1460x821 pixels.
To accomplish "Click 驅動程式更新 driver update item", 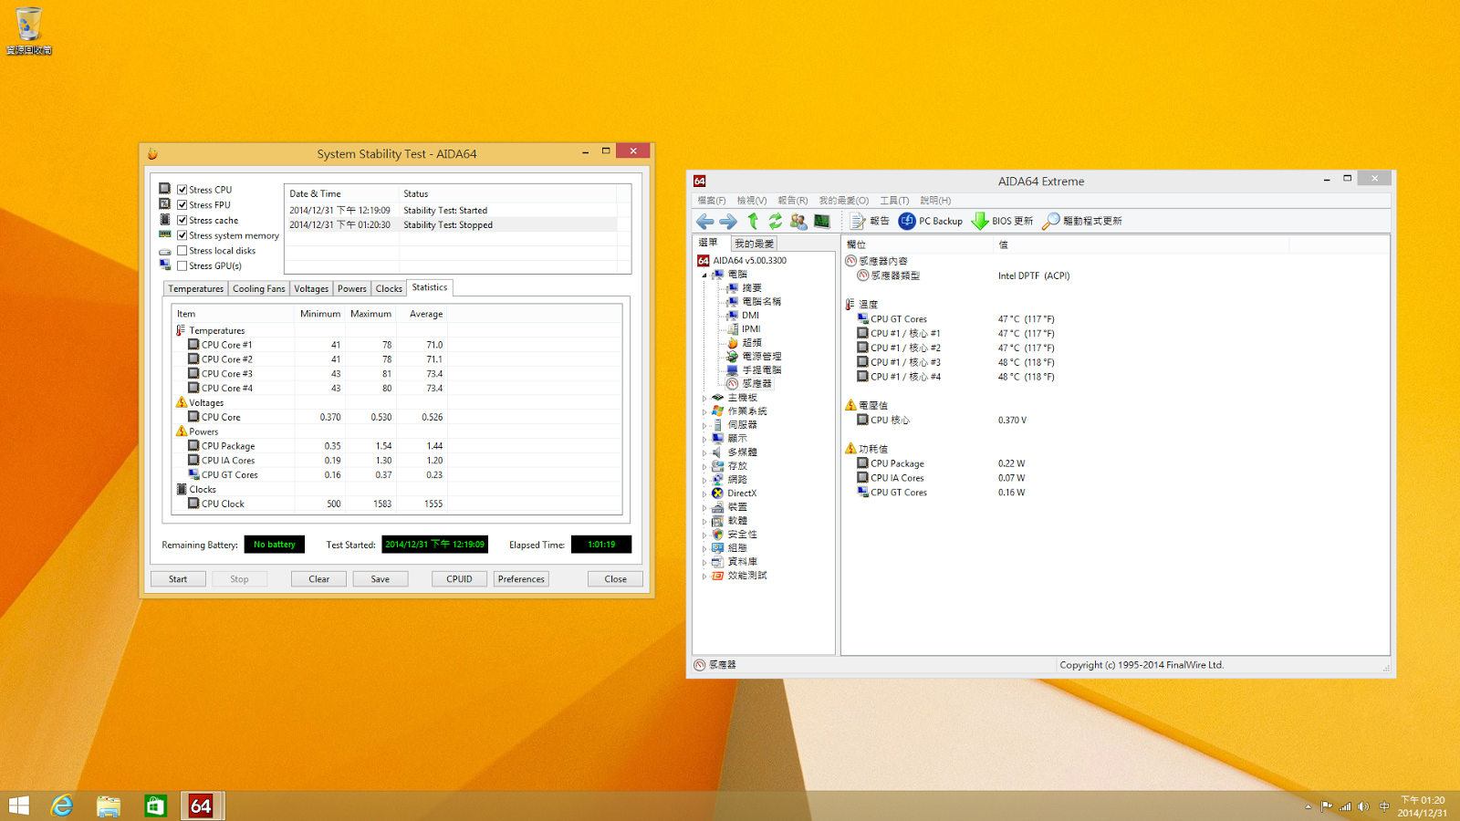I will [1082, 221].
